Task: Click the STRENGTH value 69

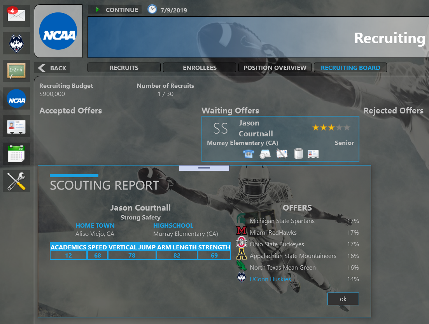Action: [214, 255]
